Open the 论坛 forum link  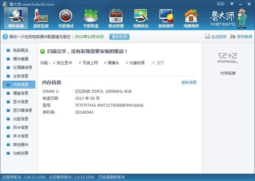(x=220, y=4)
